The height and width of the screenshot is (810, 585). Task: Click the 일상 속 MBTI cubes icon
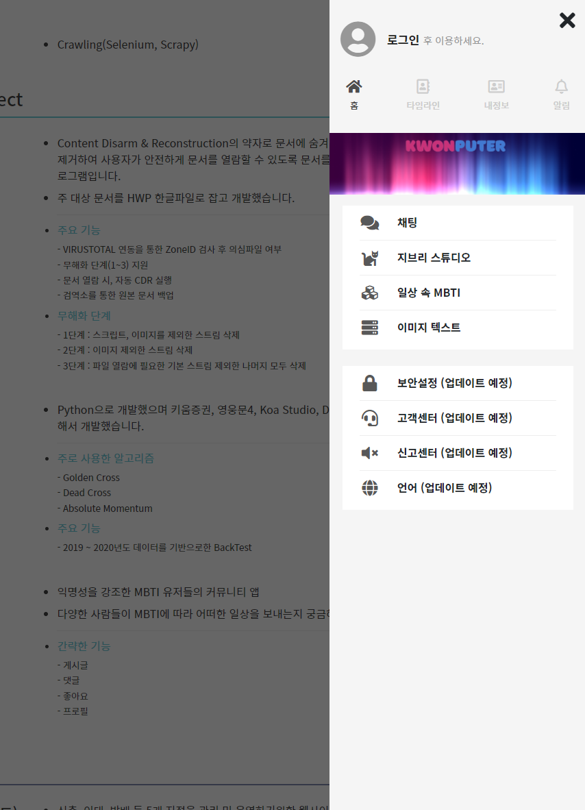point(370,293)
